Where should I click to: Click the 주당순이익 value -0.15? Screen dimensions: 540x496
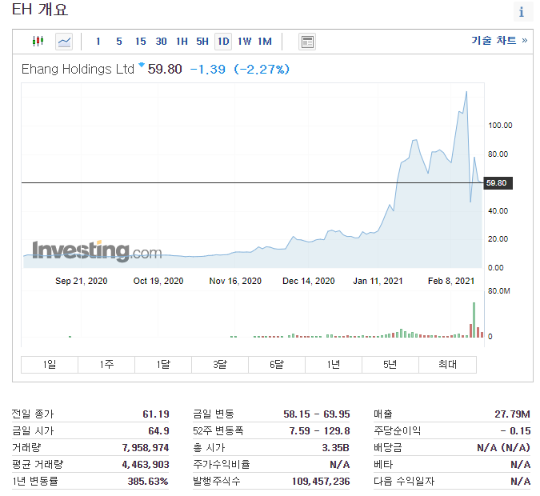(x=515, y=431)
